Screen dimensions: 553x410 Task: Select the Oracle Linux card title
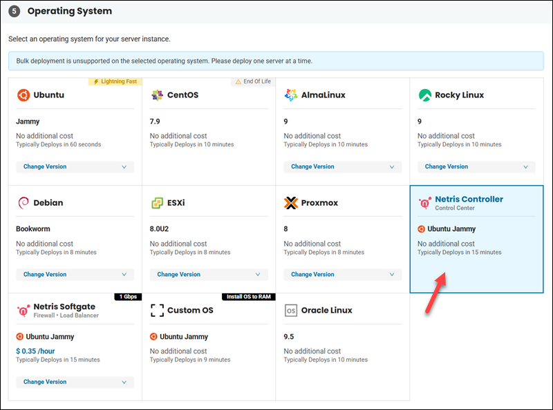(326, 311)
